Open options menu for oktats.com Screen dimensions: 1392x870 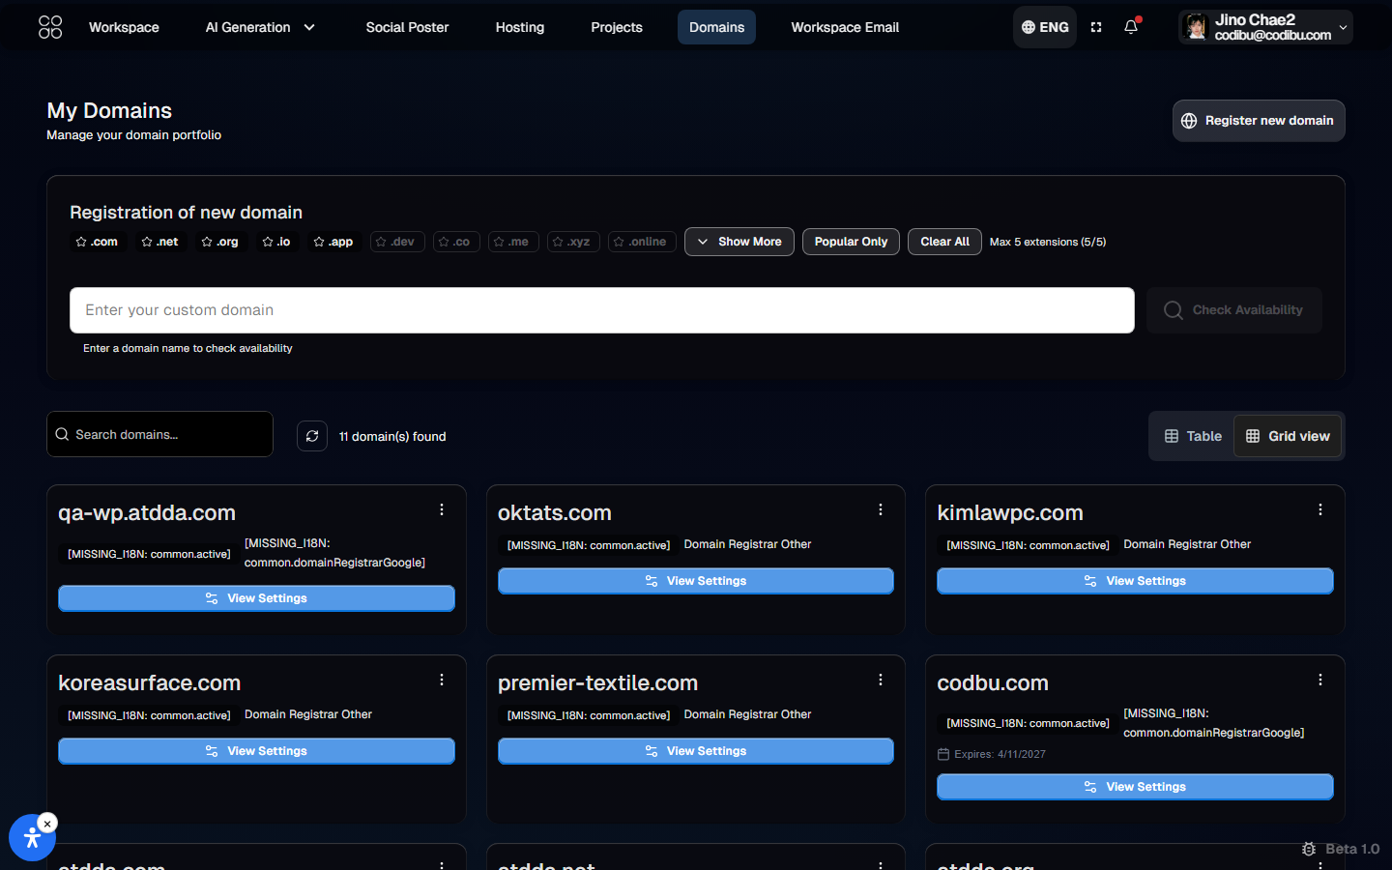(x=881, y=509)
